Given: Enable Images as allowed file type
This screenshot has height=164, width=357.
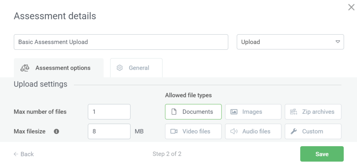Looking at the screenshot, I should tap(253, 112).
